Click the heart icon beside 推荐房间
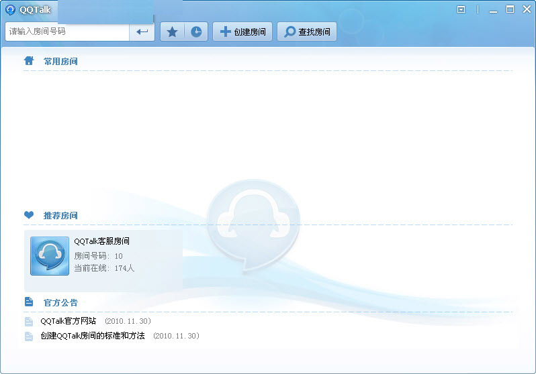The width and height of the screenshot is (536, 374). pyautogui.click(x=29, y=215)
